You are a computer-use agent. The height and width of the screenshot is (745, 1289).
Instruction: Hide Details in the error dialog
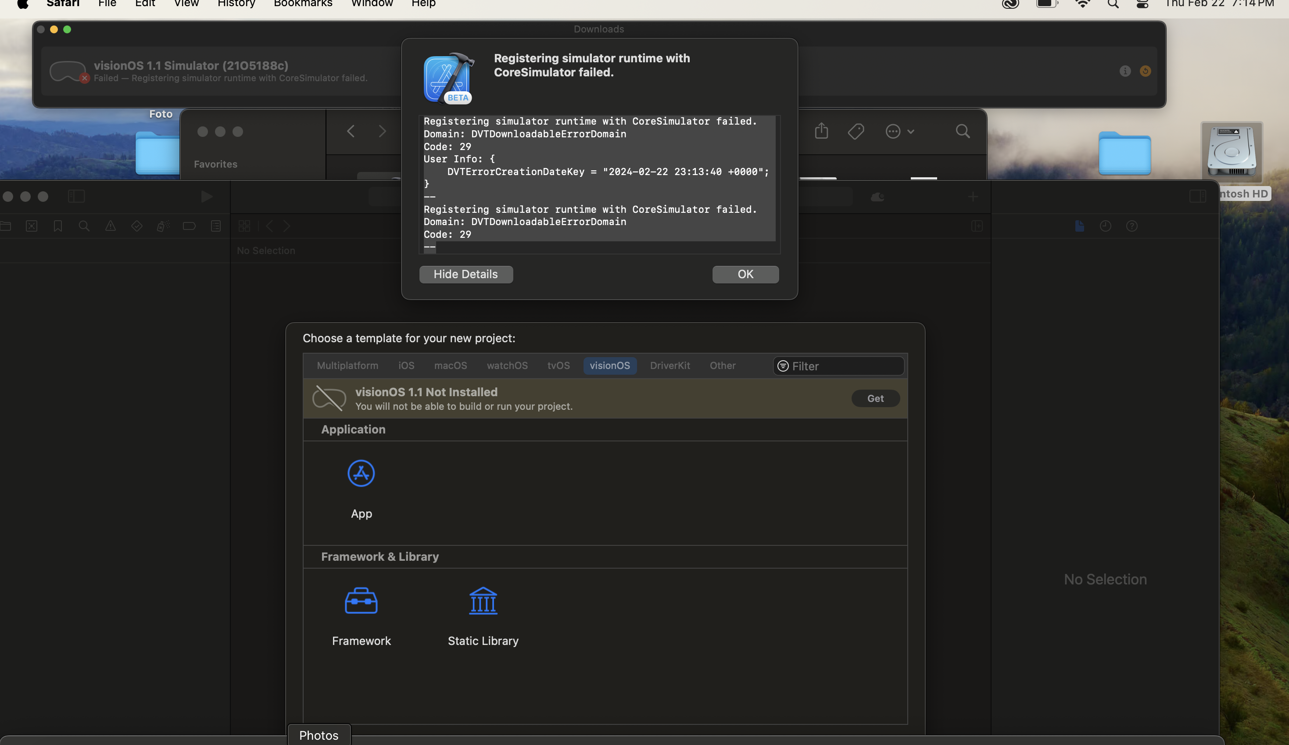(x=465, y=274)
